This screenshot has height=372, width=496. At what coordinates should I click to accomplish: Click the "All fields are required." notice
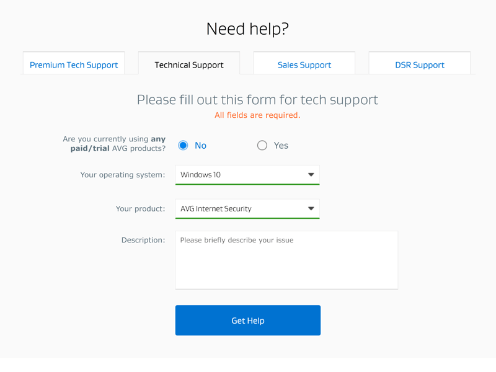(257, 115)
